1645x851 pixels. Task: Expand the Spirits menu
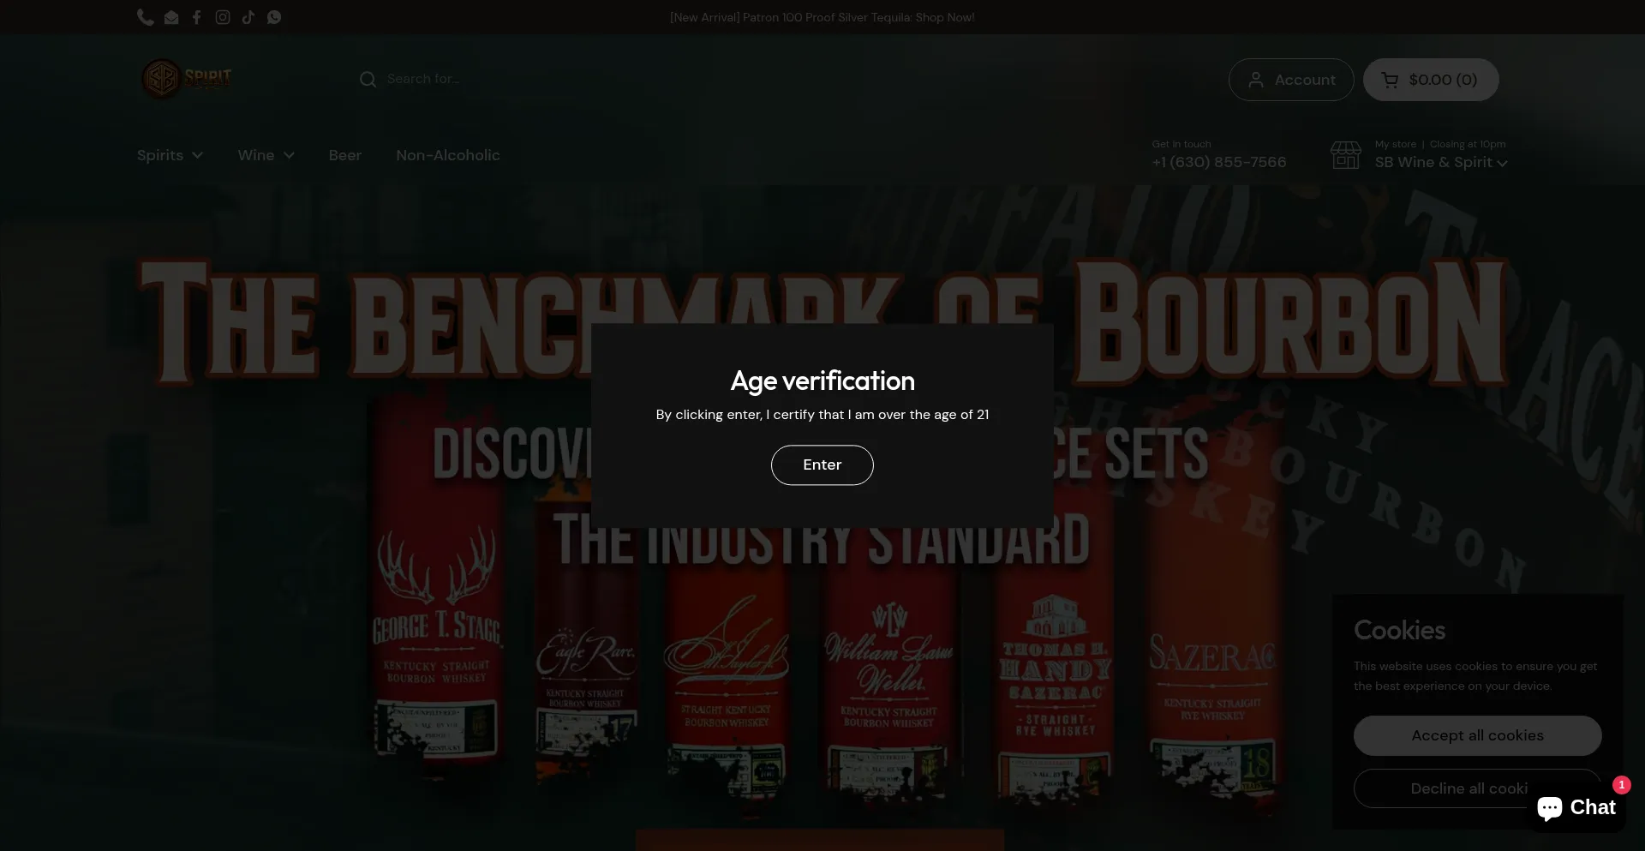(170, 155)
